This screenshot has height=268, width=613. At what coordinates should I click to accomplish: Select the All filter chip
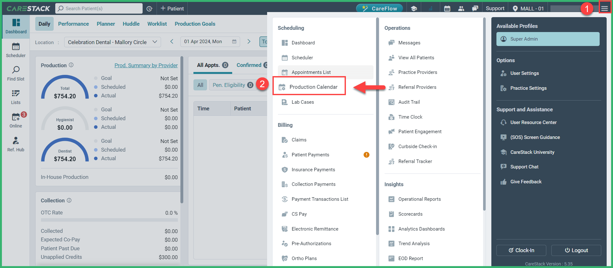tap(200, 85)
